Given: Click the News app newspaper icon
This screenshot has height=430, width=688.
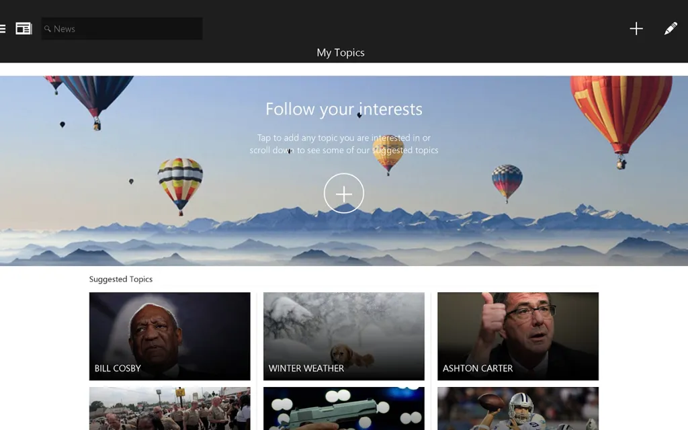Looking at the screenshot, I should point(24,29).
